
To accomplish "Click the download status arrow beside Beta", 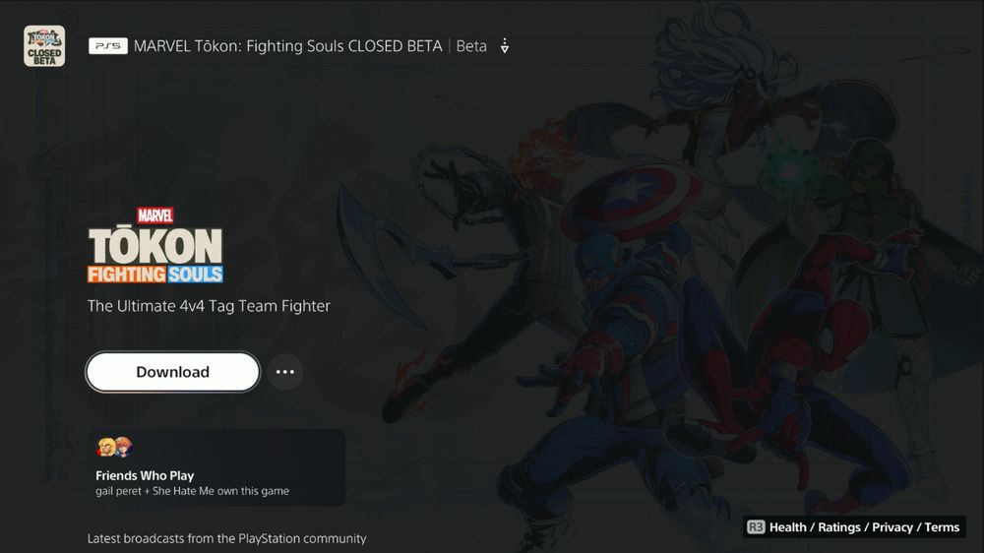I will (x=505, y=46).
